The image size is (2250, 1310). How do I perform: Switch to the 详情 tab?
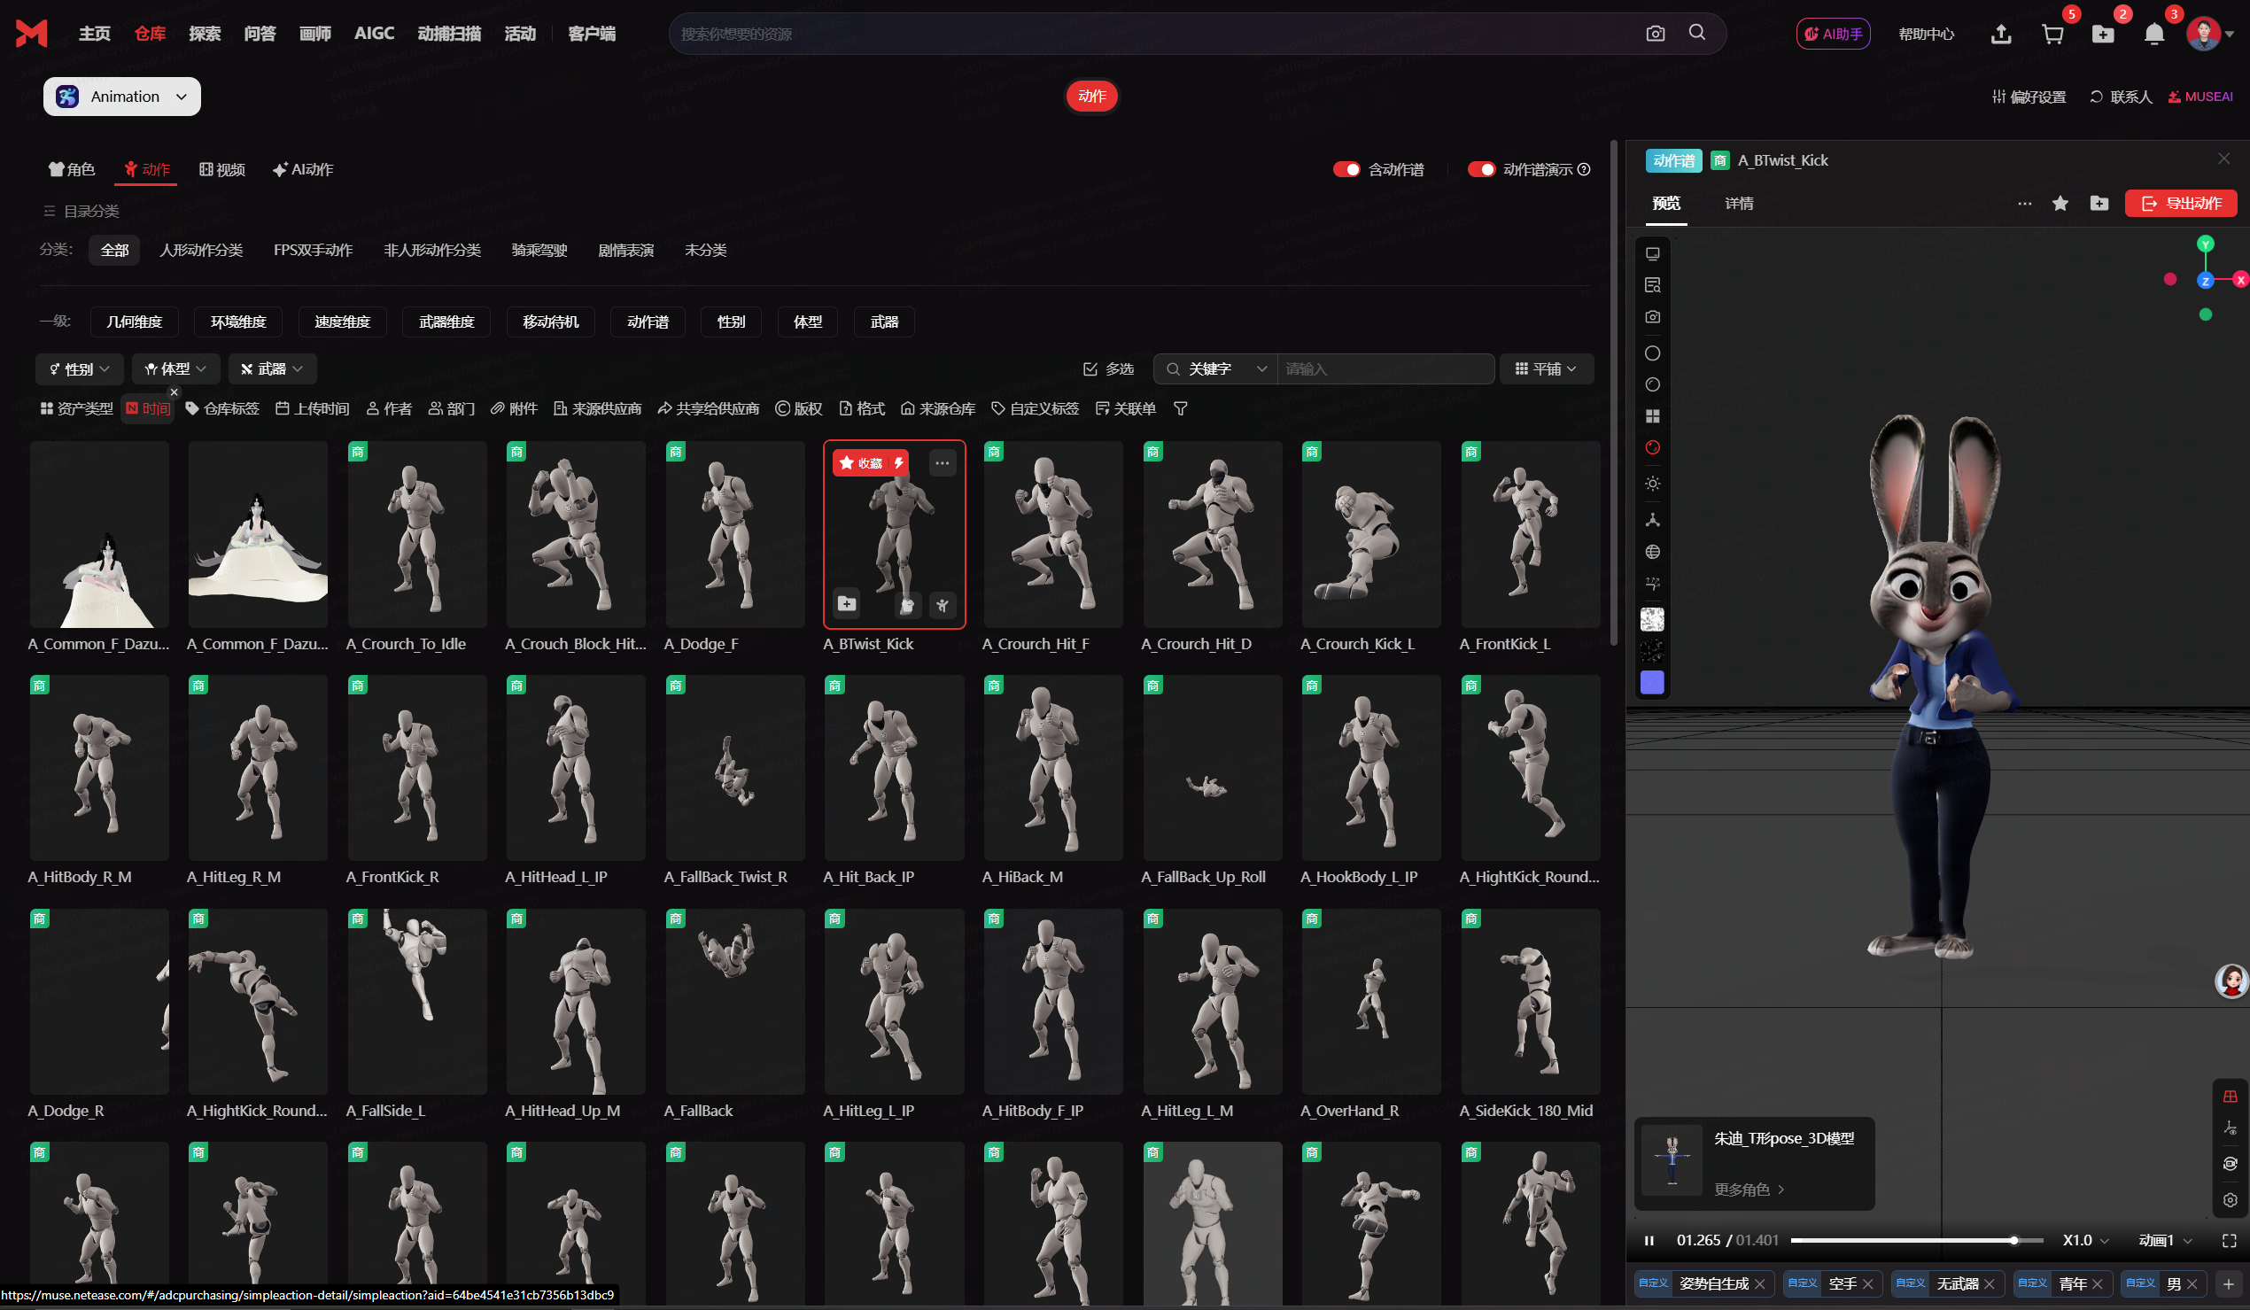click(x=1738, y=204)
